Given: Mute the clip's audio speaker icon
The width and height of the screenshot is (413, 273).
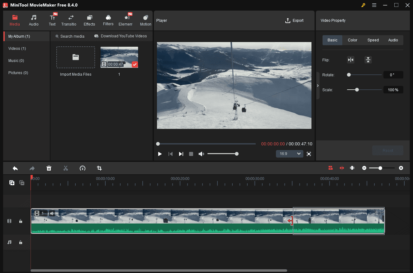Looking at the screenshot, I should tap(52, 213).
